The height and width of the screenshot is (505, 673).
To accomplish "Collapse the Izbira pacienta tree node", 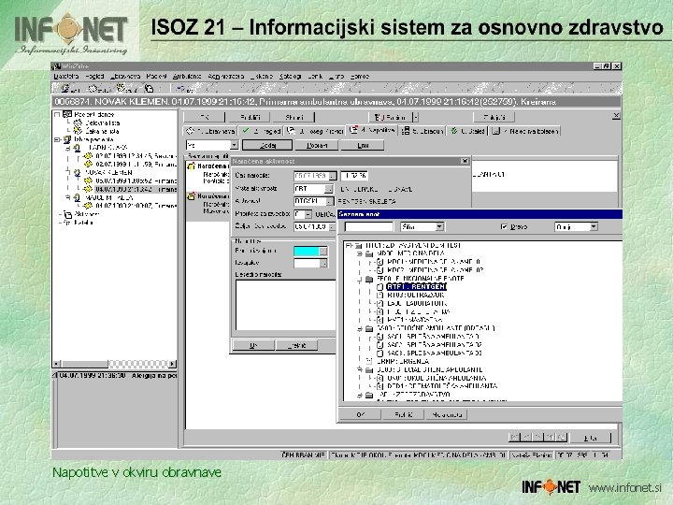I will 57,139.
